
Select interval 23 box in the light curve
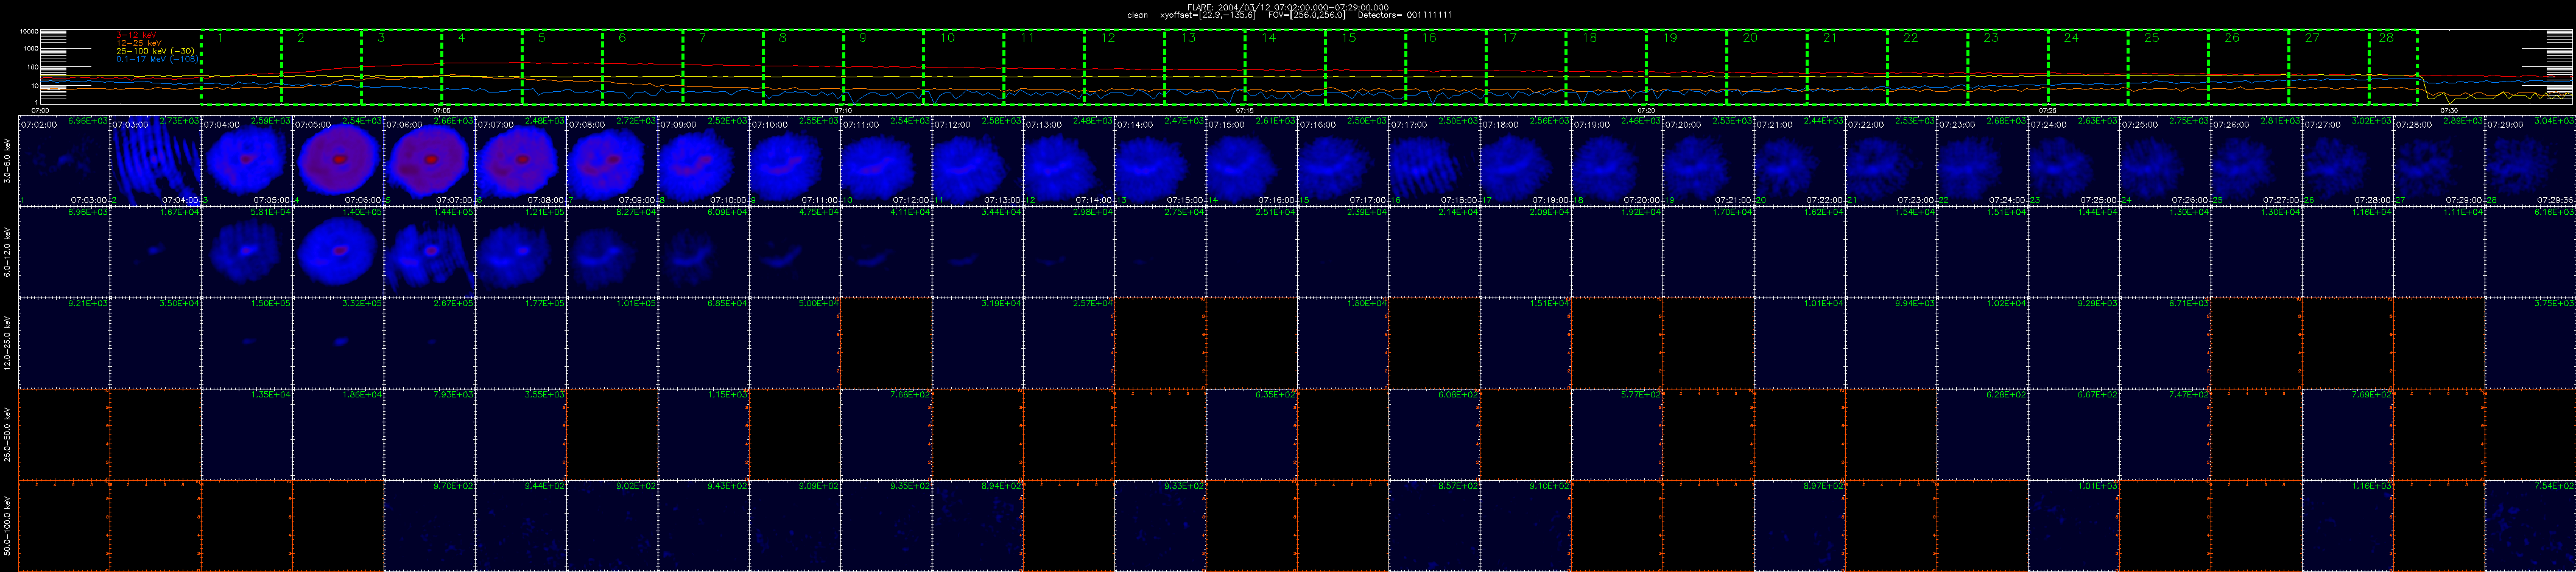[2008, 67]
